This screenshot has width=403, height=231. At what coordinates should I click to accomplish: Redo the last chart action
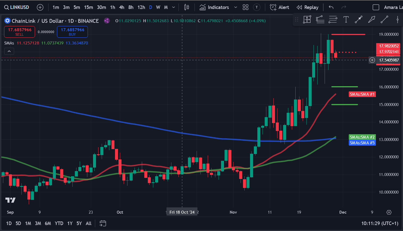coord(344,7)
